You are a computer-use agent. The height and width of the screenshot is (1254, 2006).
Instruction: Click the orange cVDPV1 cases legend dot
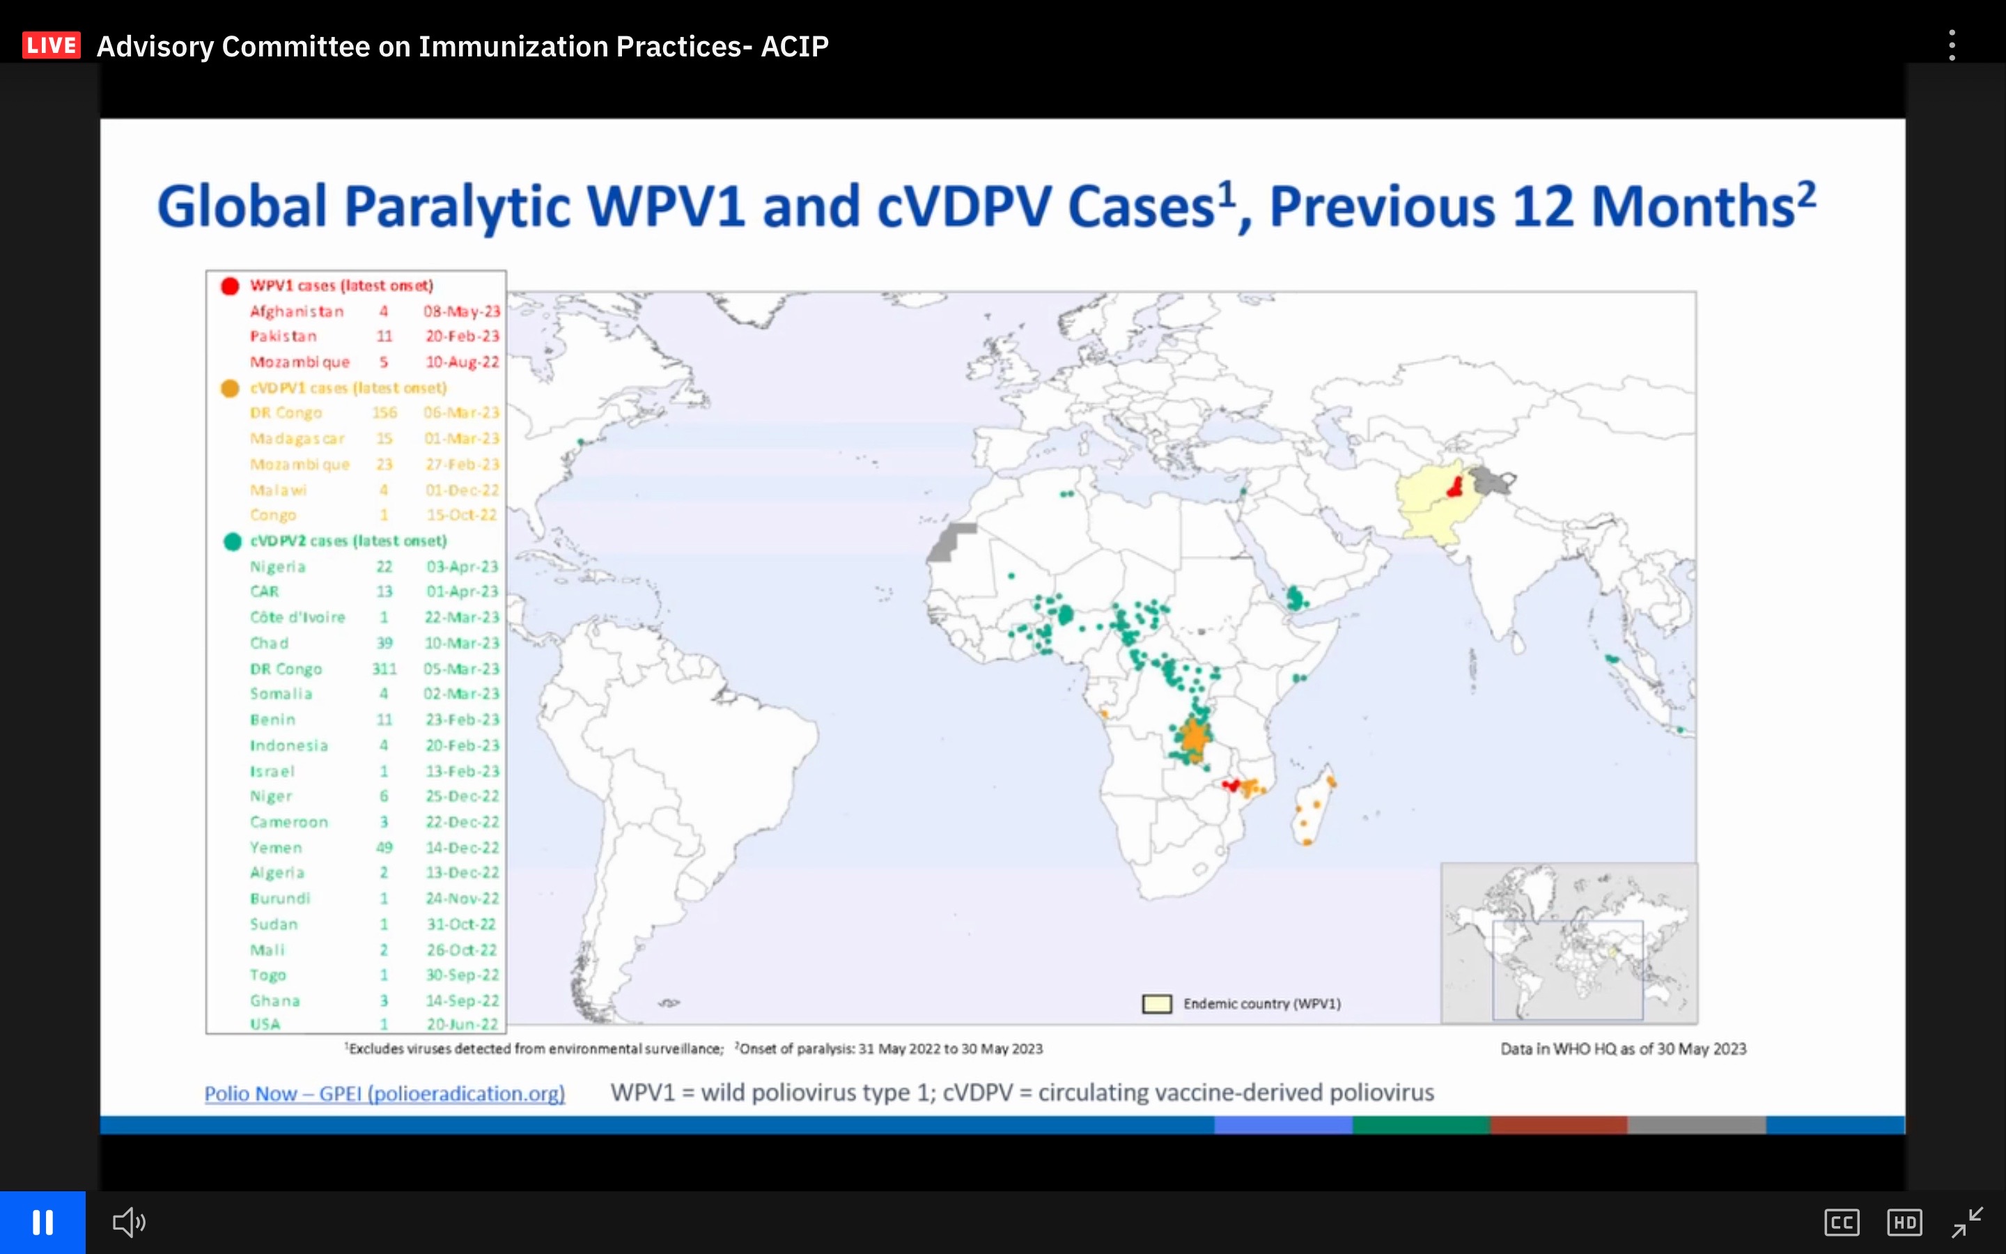(x=231, y=388)
